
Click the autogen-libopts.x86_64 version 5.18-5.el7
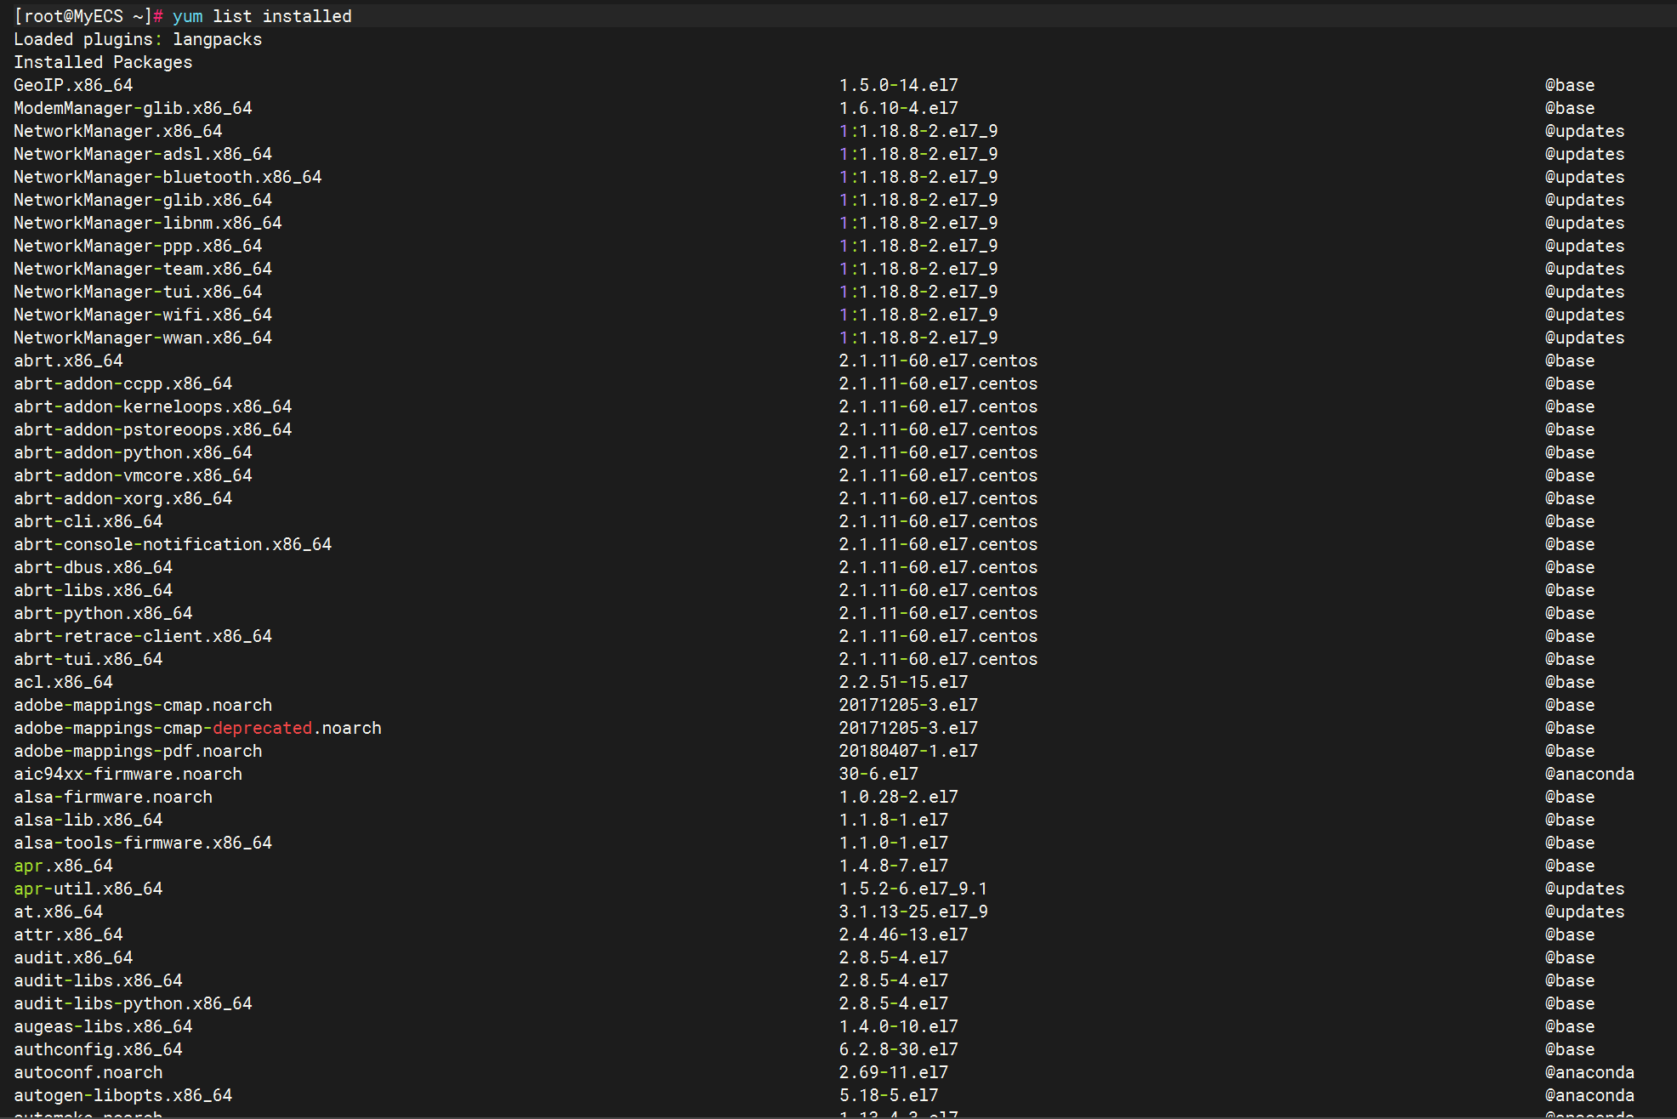[x=888, y=1095]
